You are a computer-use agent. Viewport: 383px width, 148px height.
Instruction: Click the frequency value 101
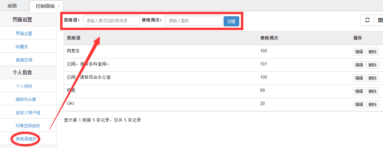[264, 64]
